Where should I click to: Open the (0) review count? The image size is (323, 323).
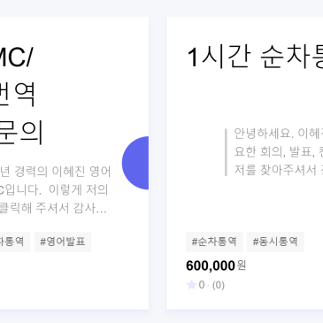(x=219, y=285)
